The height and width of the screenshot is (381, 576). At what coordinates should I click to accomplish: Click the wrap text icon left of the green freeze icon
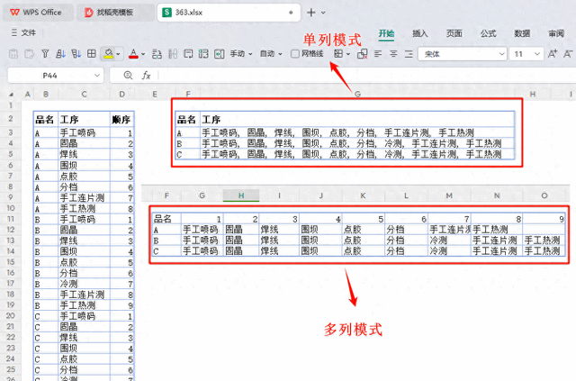188,54
